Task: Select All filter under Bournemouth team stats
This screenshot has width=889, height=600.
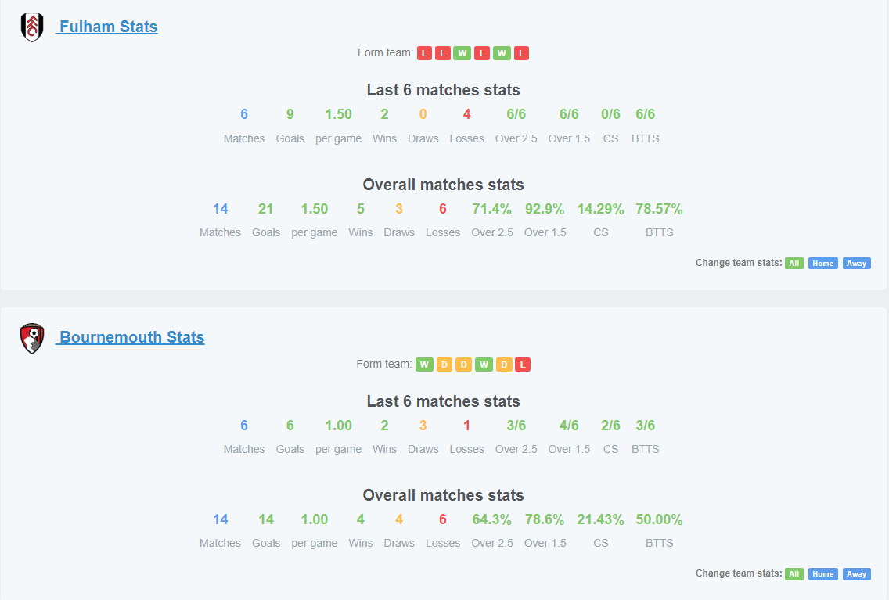Action: coord(794,574)
